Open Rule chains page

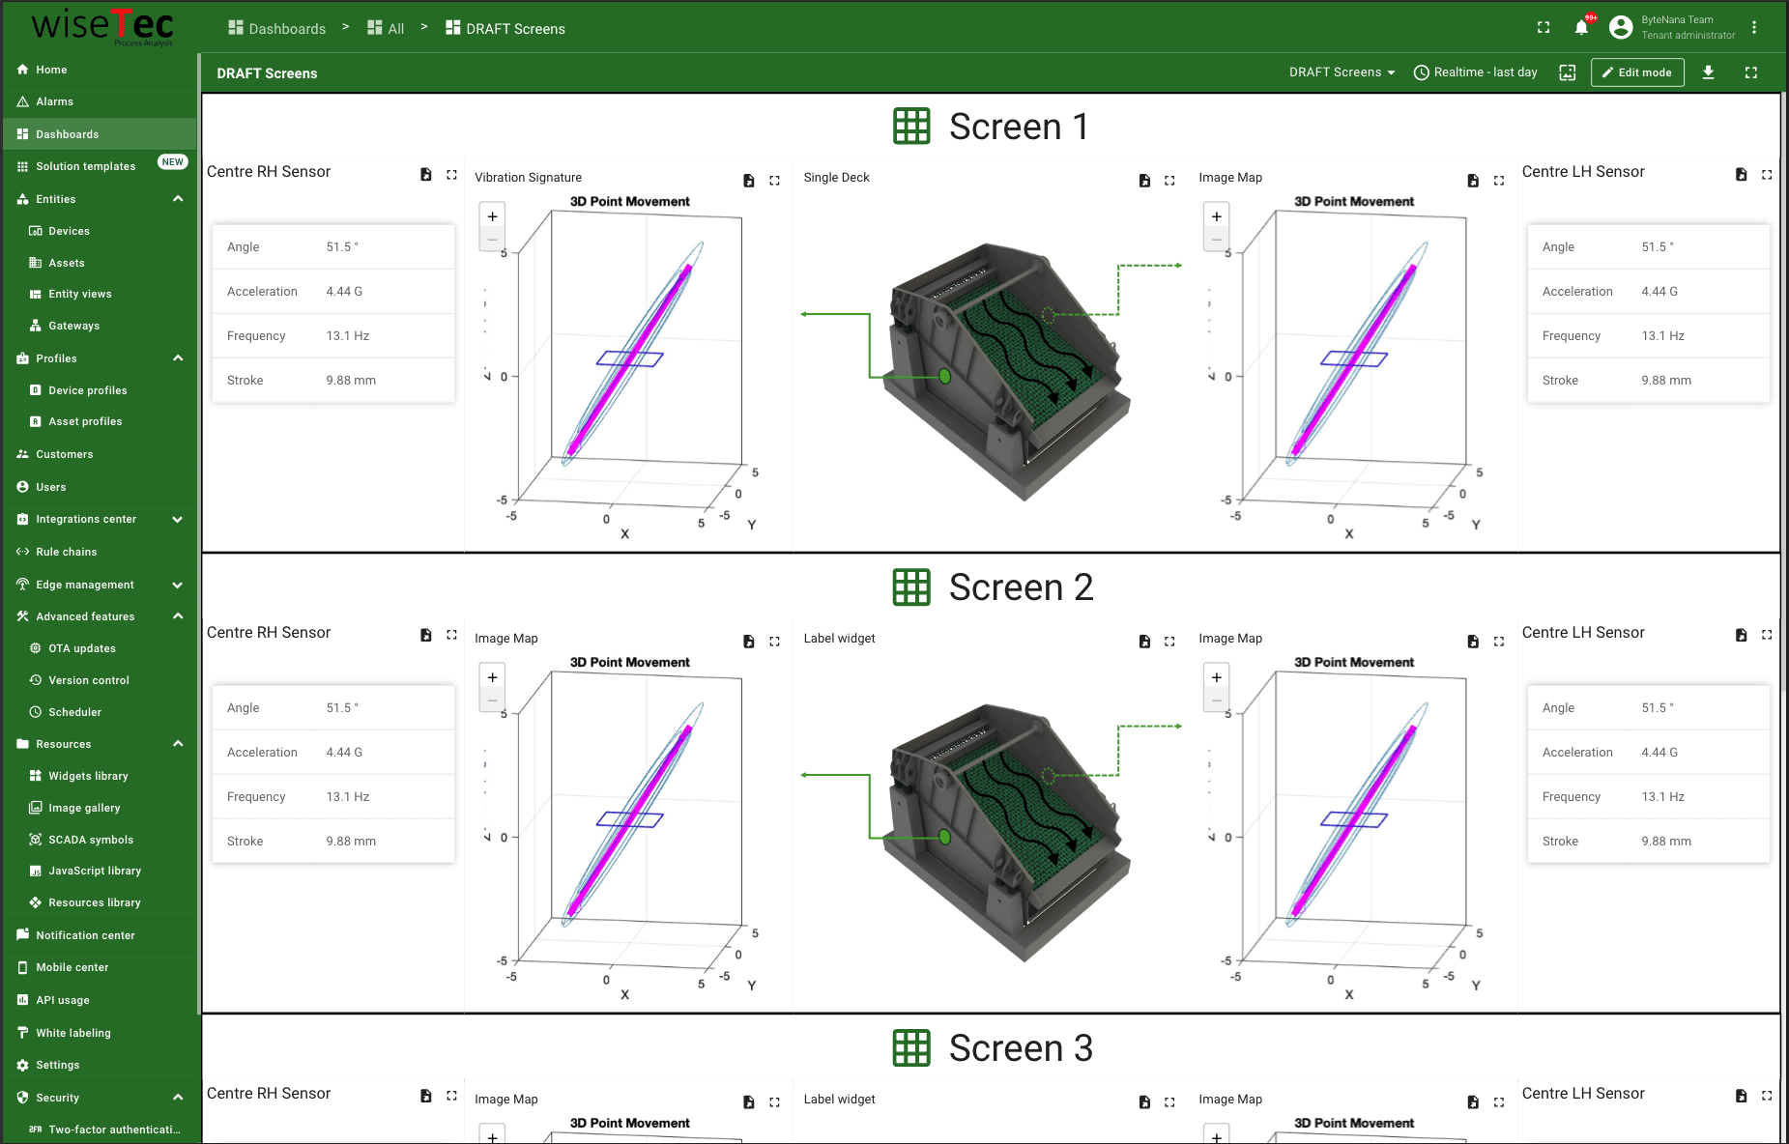point(100,552)
